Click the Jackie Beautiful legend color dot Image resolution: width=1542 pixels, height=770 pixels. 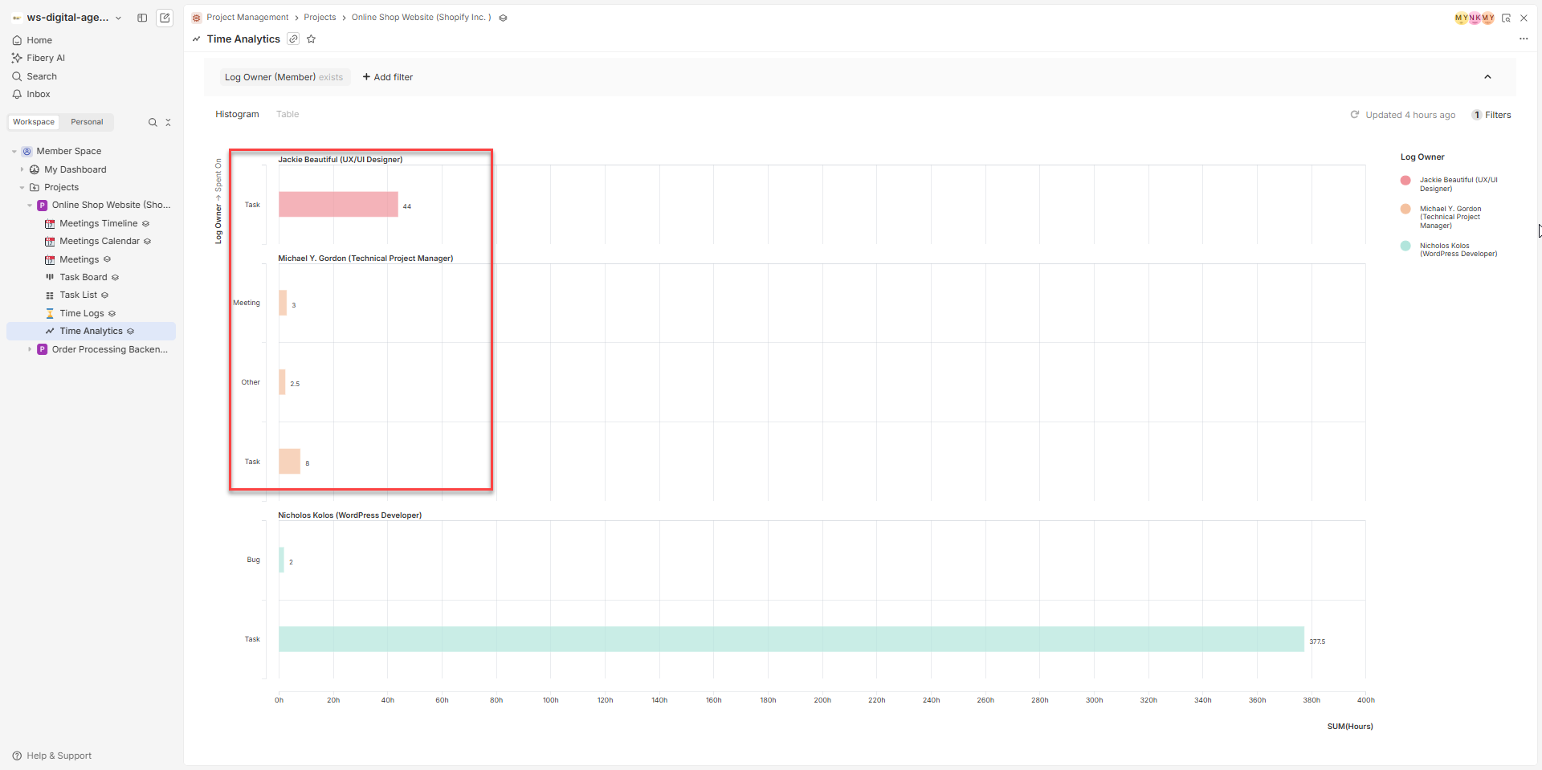(x=1405, y=181)
